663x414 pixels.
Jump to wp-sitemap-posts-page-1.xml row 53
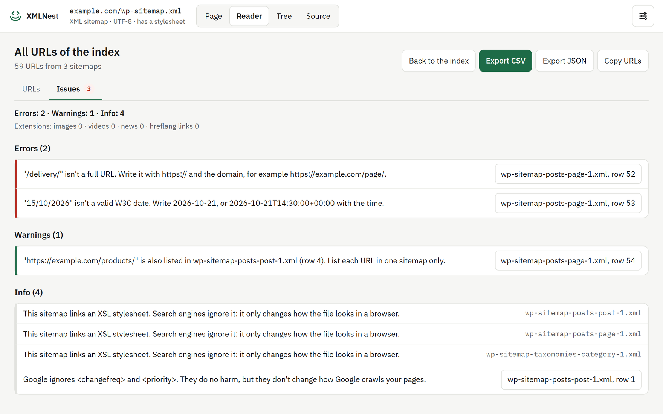(x=568, y=203)
